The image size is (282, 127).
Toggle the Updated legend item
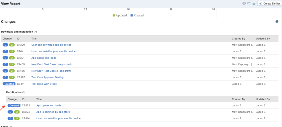pyautogui.click(x=120, y=16)
